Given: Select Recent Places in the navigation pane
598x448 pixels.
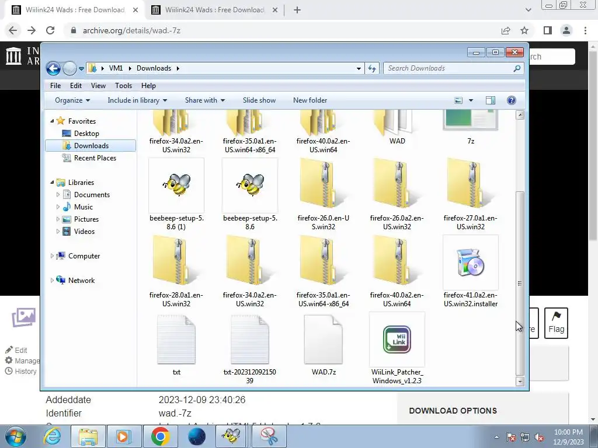Looking at the screenshot, I should click(x=95, y=157).
